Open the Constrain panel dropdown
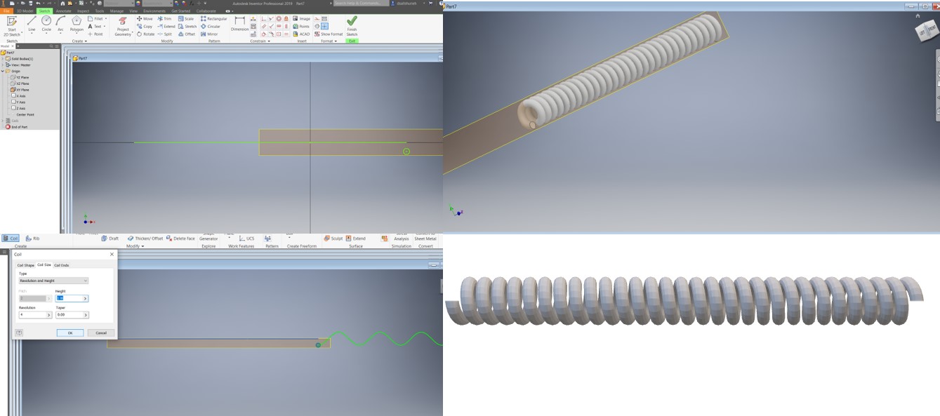940x416 pixels. coord(270,41)
